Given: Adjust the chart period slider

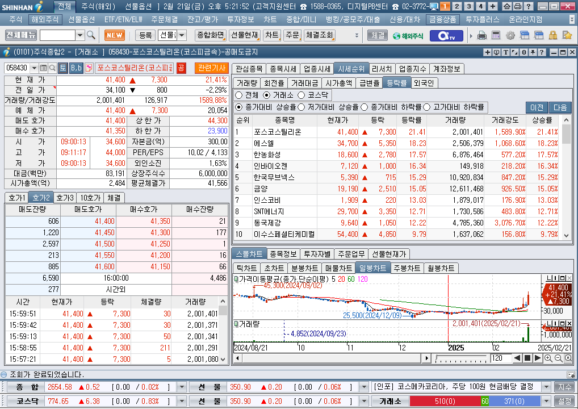Looking at the screenshot, I should (x=460, y=358).
